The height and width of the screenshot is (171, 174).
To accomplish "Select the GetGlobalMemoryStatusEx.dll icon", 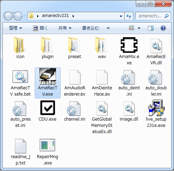I will 102,108.
